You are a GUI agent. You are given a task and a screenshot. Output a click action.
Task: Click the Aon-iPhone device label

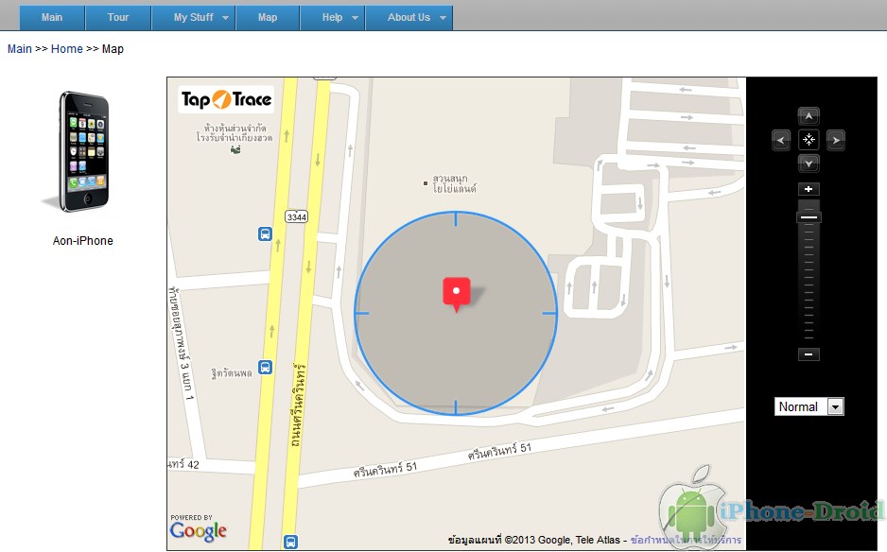(82, 241)
